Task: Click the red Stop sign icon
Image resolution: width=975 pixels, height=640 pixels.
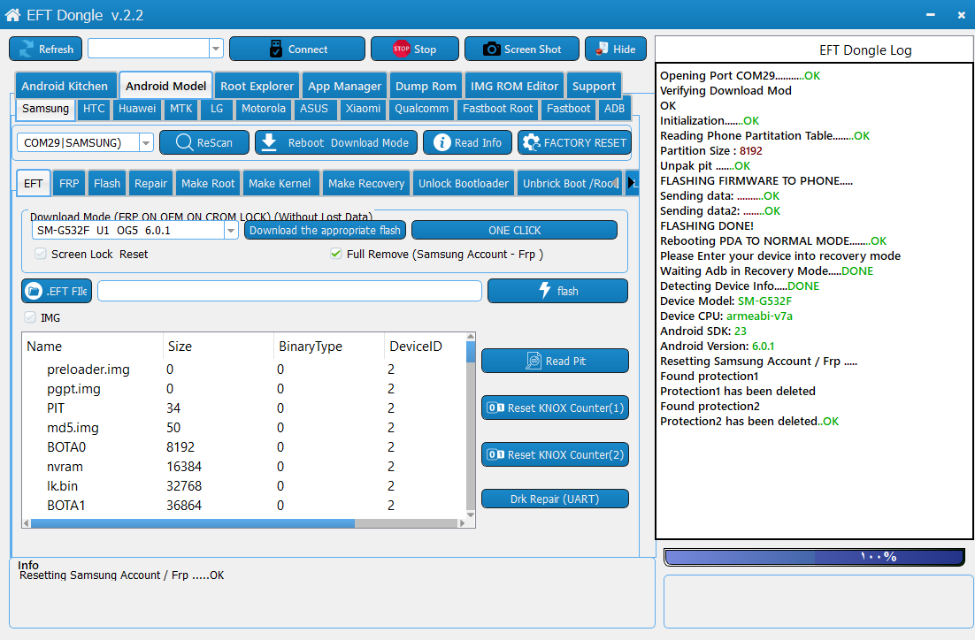Action: tap(401, 49)
